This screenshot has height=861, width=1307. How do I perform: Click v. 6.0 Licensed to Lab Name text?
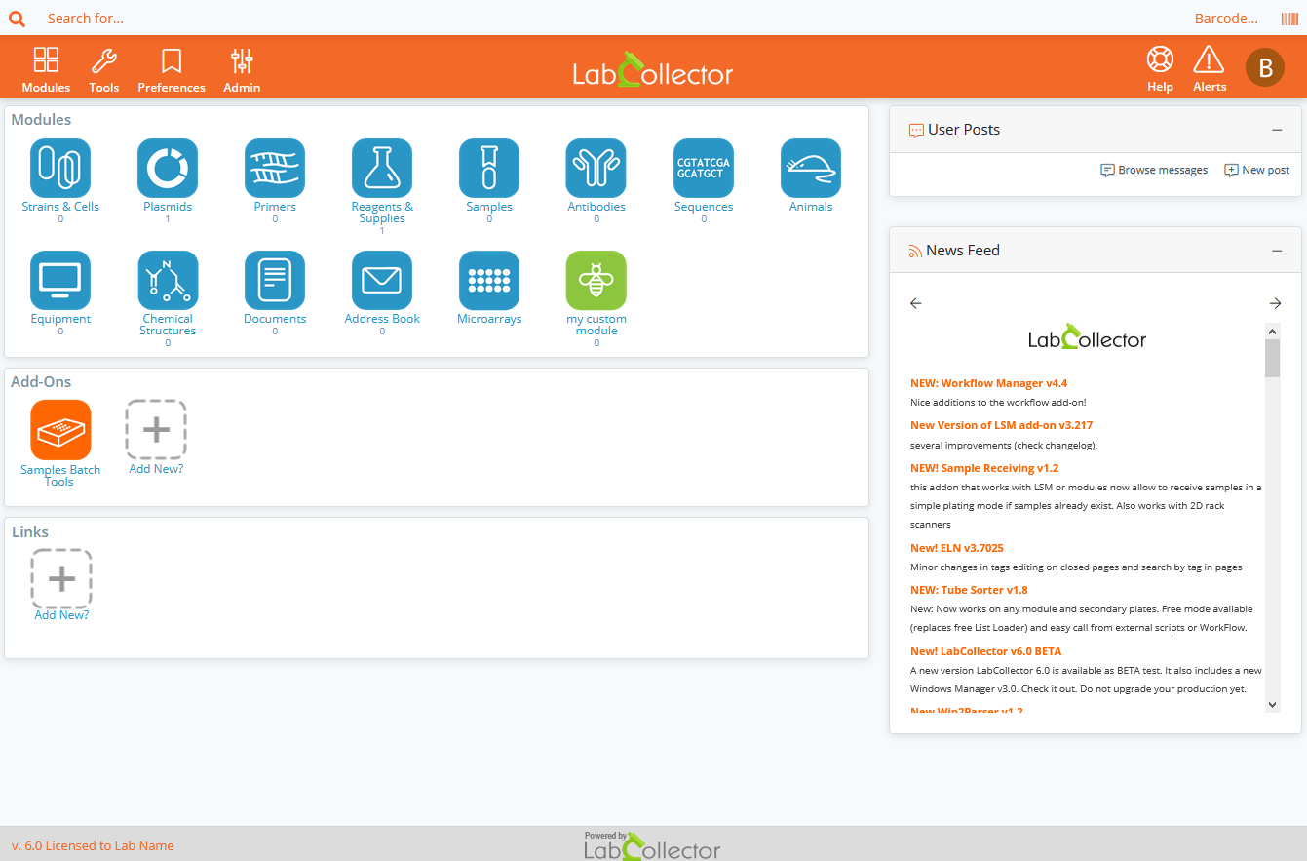(93, 845)
